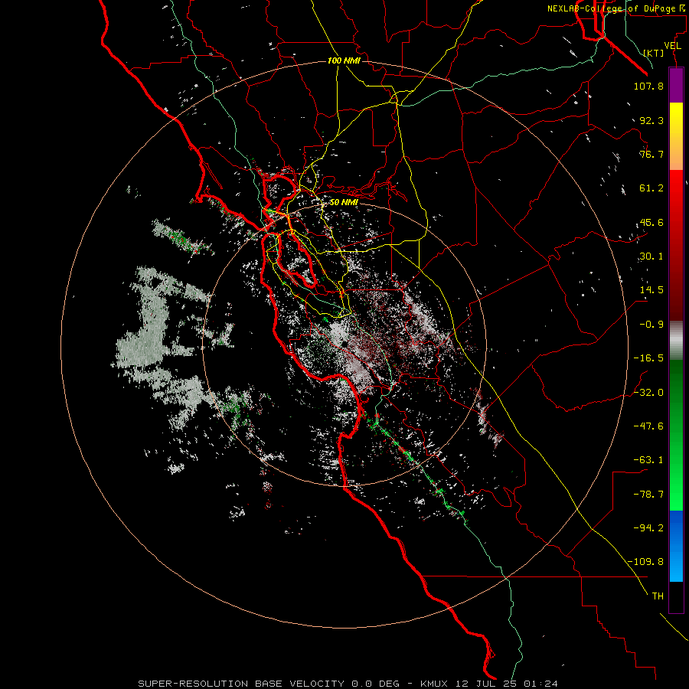This screenshot has width=689, height=689.
Task: Click the -16.5 velocity scale value
Action: click(x=648, y=358)
